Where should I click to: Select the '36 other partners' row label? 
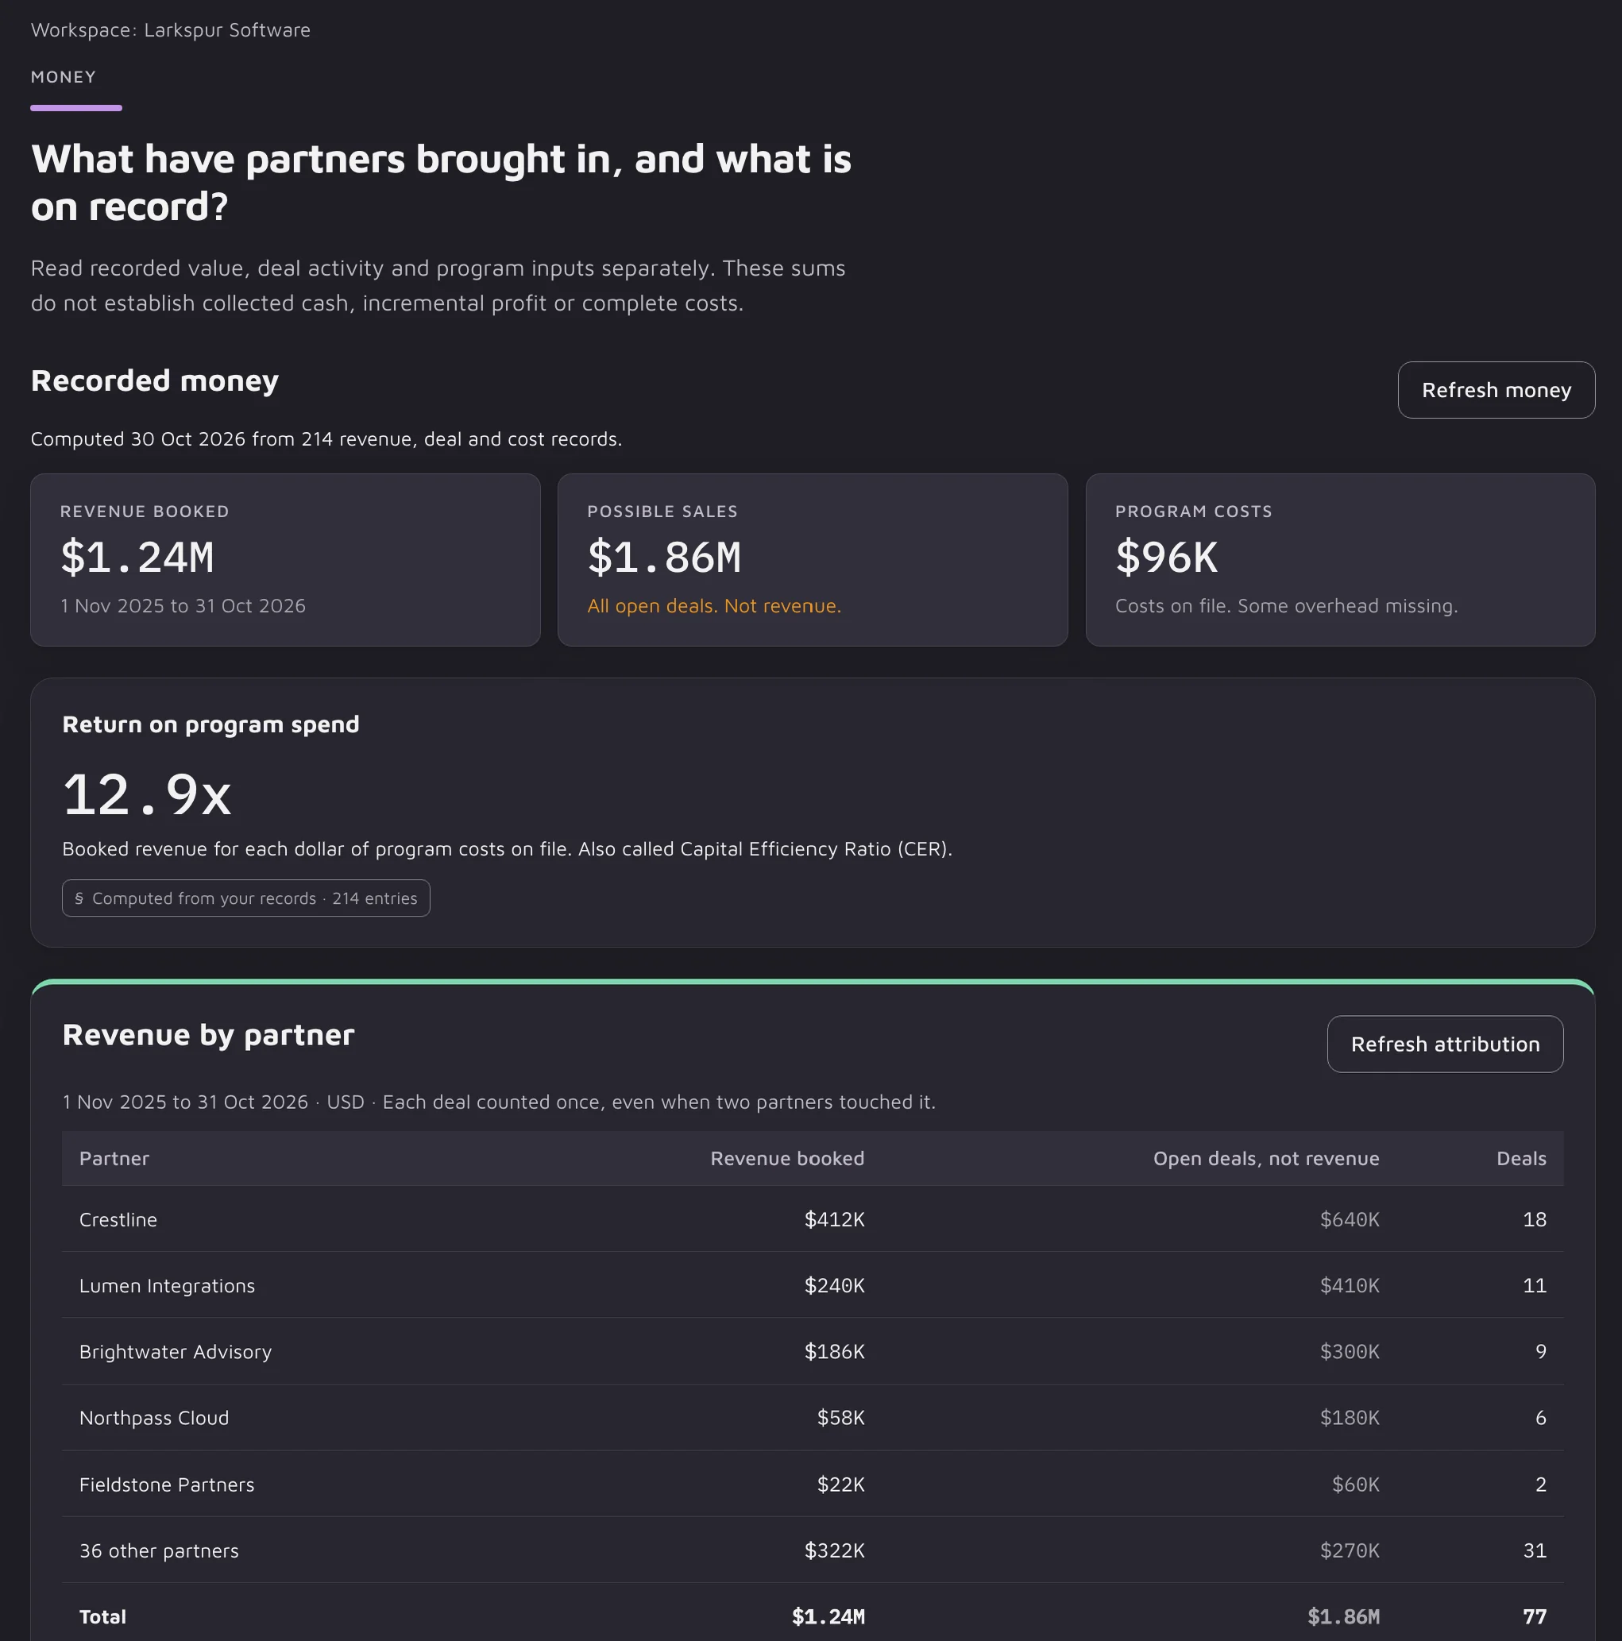pos(159,1551)
